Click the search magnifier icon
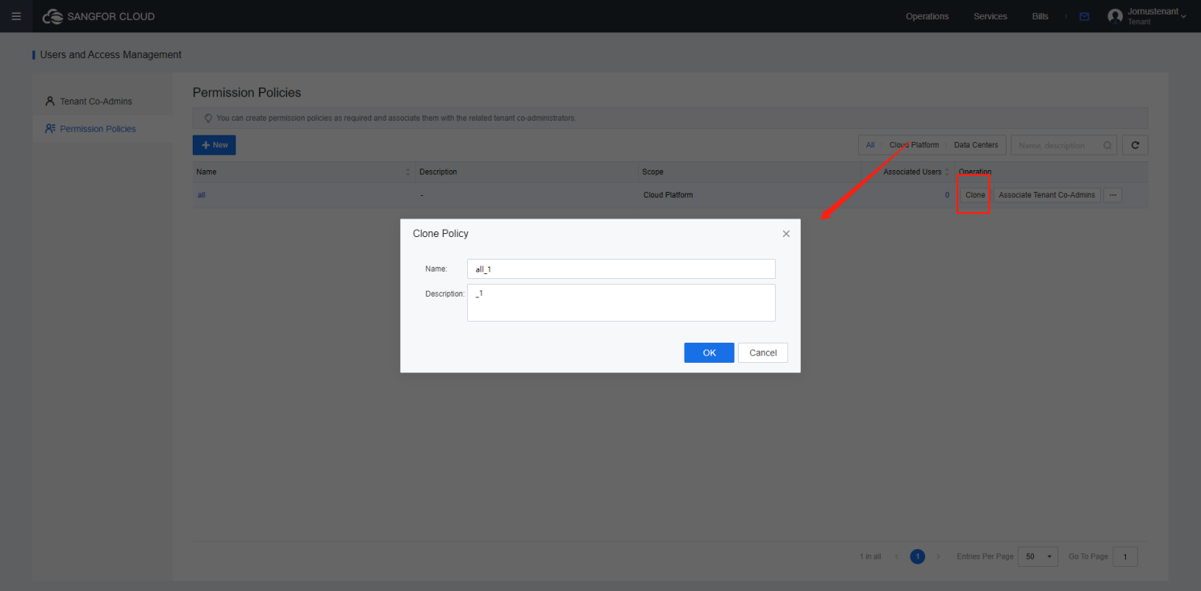 coord(1107,146)
